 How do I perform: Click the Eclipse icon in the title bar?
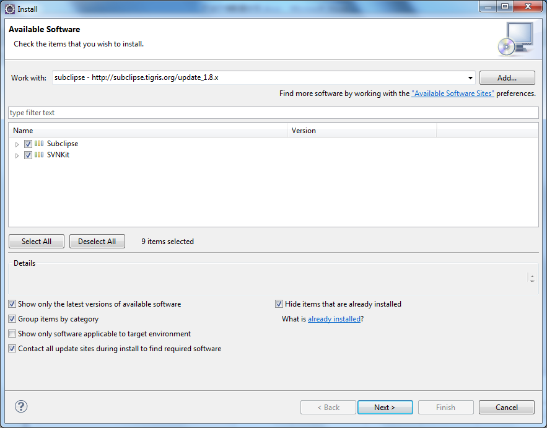coord(10,9)
